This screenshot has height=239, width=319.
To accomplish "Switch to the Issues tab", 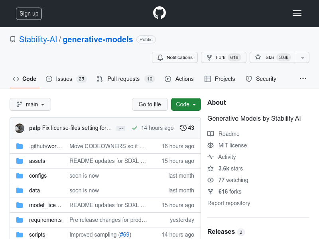I will (x=66, y=79).
